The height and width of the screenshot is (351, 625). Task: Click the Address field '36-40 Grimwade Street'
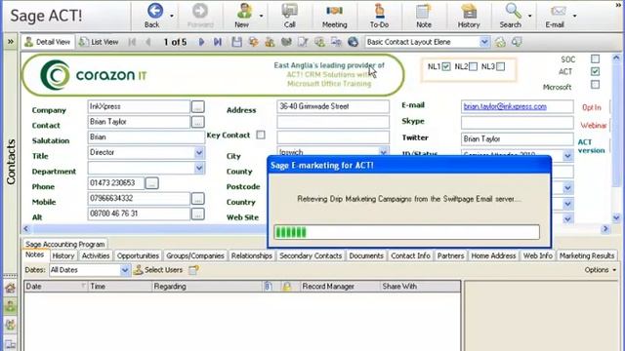tap(333, 106)
